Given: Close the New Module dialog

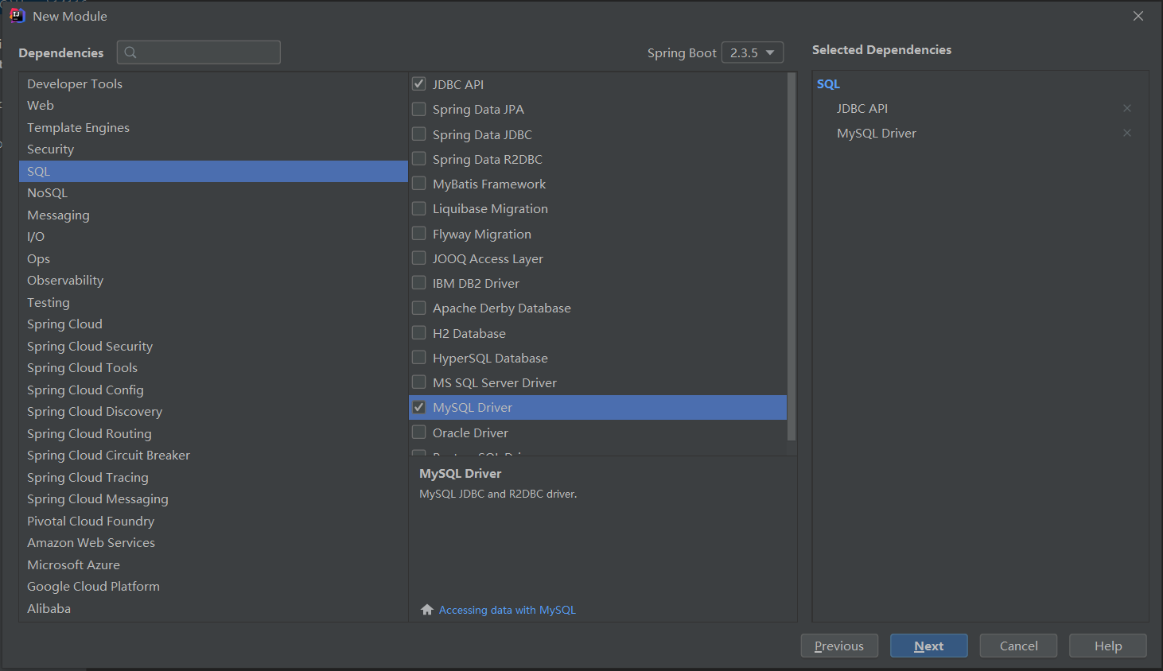Looking at the screenshot, I should point(1138,16).
